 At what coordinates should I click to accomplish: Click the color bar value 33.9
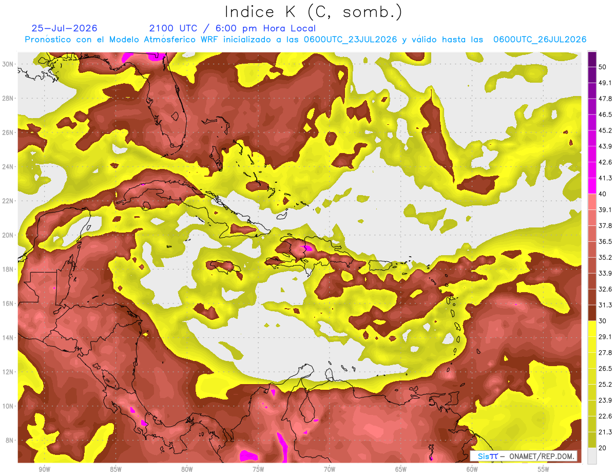click(605, 273)
